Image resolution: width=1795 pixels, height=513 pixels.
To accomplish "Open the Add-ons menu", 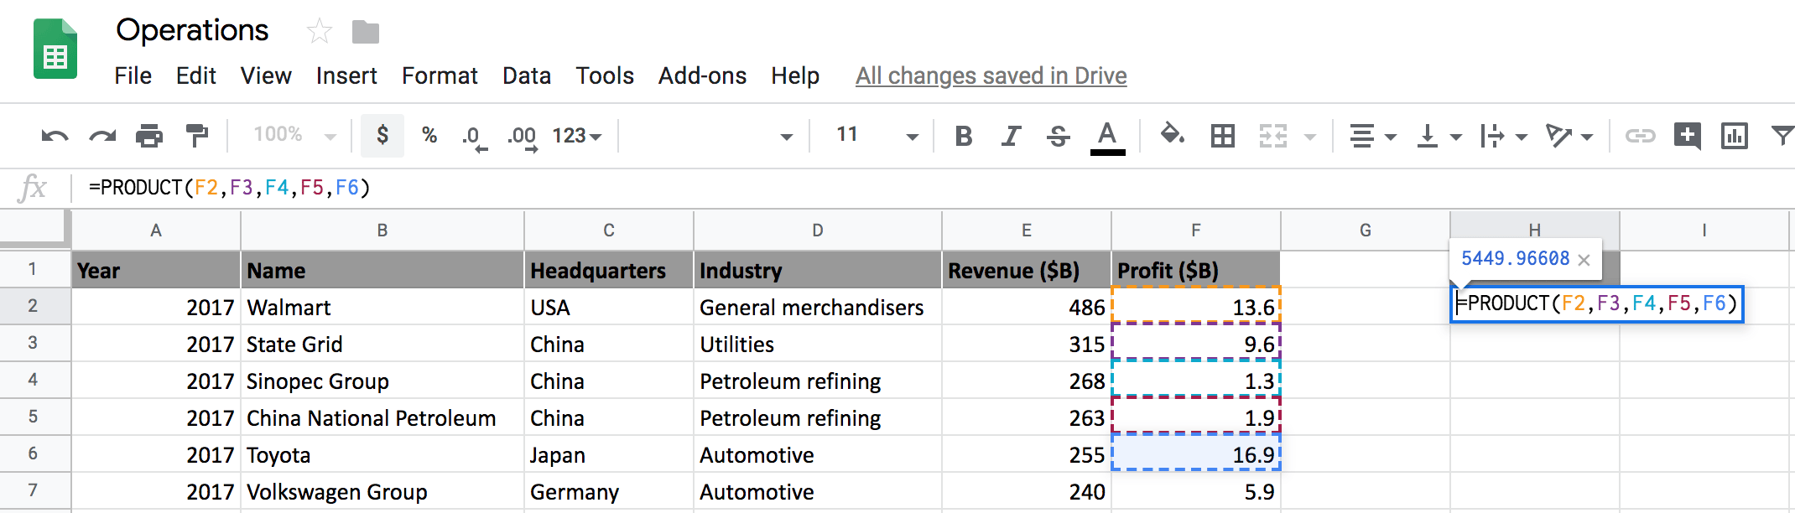I will click(703, 75).
